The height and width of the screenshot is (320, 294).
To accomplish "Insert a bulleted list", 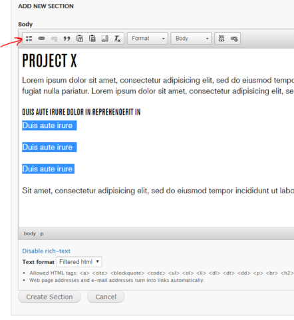I will coord(29,39).
